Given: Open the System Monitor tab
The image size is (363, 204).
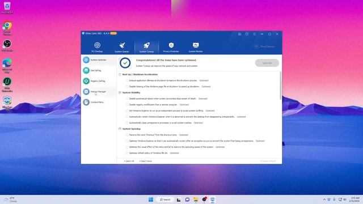Looking at the screenshot, I should pos(195,47).
